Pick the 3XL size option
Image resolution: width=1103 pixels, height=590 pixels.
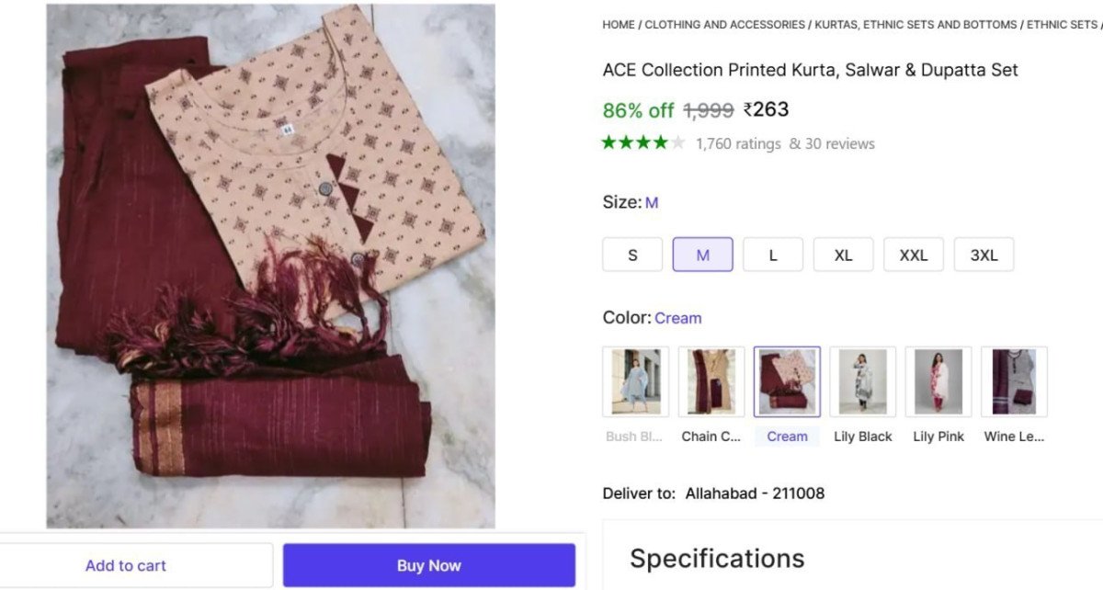[984, 255]
